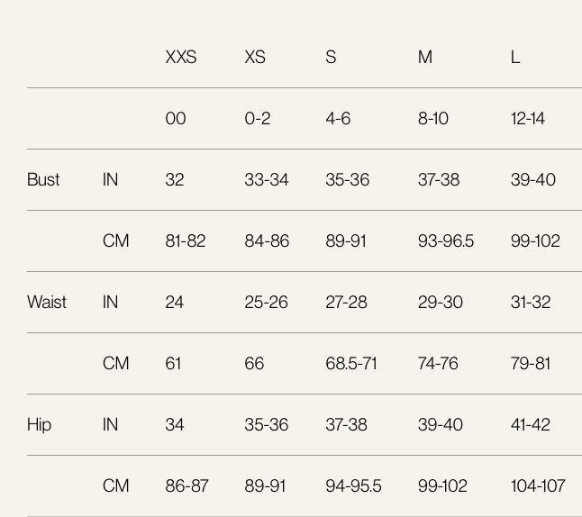Click the 33-34 bust inches value
The width and height of the screenshot is (582, 517).
tap(267, 179)
